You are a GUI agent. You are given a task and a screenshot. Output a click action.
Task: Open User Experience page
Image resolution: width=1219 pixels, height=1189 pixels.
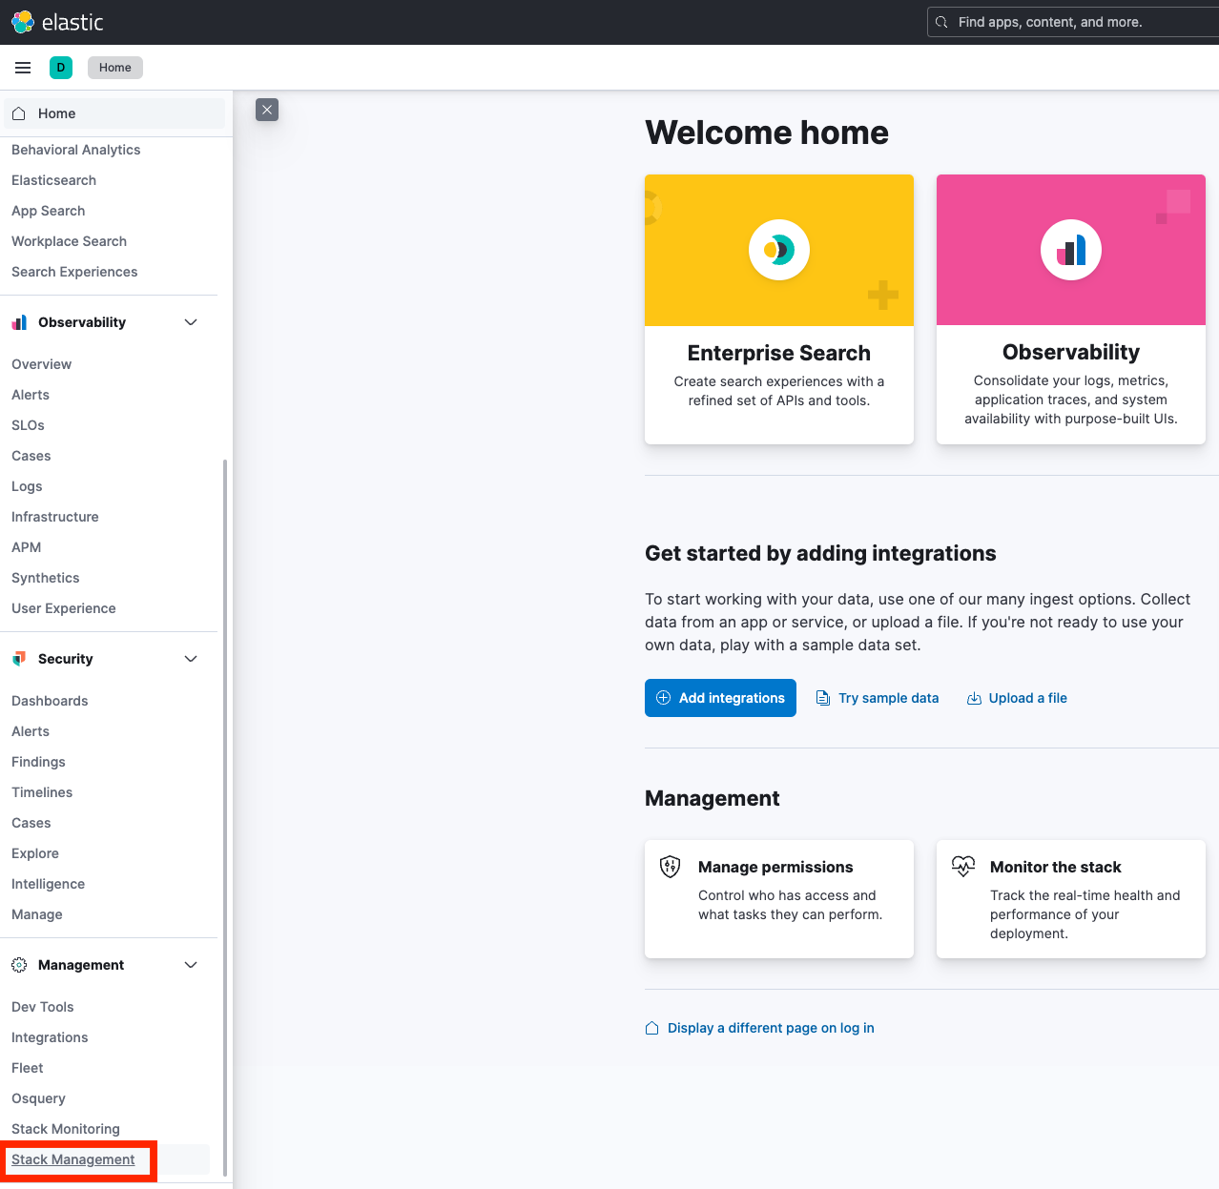(64, 608)
